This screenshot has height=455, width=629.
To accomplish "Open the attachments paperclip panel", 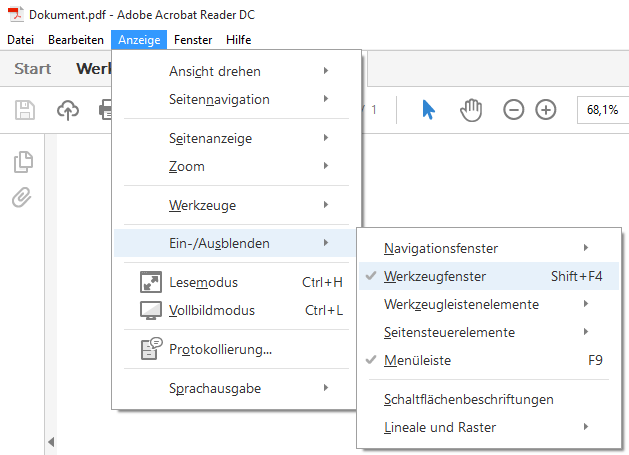I will [22, 197].
